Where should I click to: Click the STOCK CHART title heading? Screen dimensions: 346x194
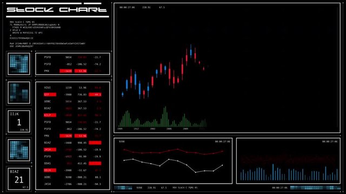coord(57,10)
